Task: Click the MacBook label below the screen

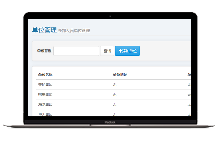Action: click(109, 122)
